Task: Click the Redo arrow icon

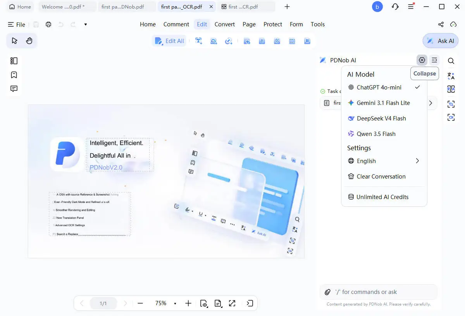Action: click(73, 24)
